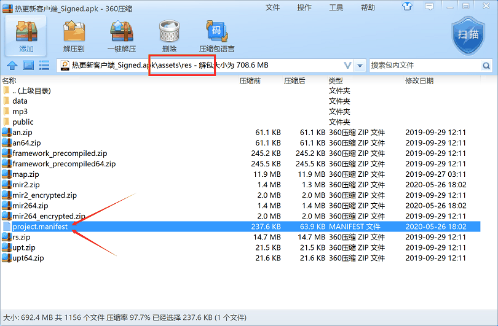The image size is (498, 326).
Task: Click the 2019-09-27 03:11 date cell
Action: tap(436, 174)
